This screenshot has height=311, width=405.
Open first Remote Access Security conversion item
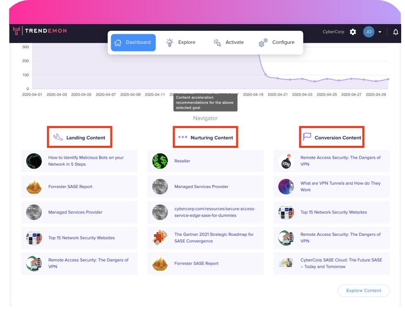[x=340, y=161]
